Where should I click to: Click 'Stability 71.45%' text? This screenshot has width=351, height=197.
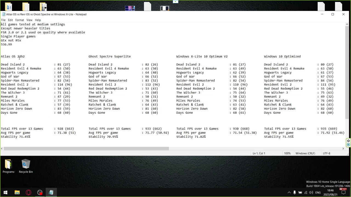16,137
